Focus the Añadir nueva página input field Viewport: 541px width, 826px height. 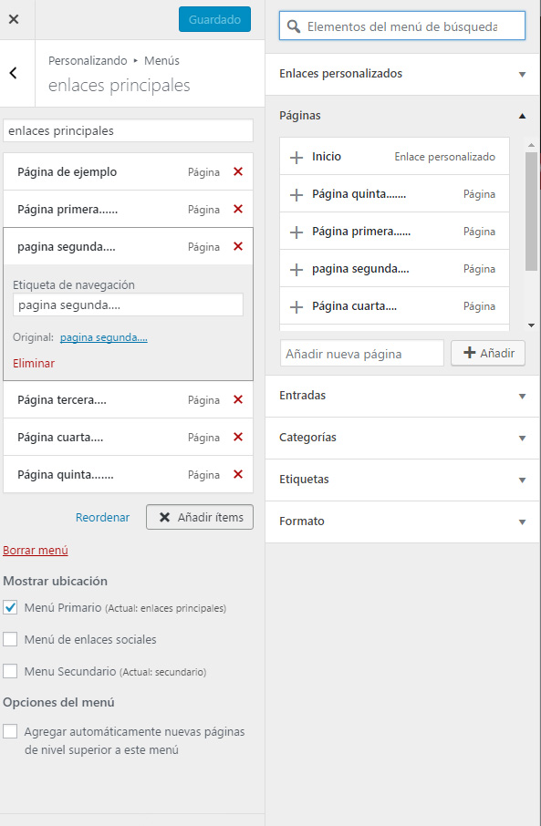point(362,354)
